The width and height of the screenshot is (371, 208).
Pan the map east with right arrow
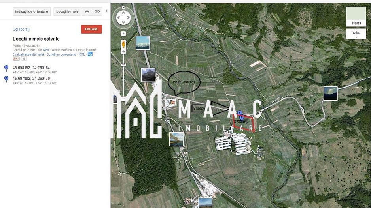[129, 17]
